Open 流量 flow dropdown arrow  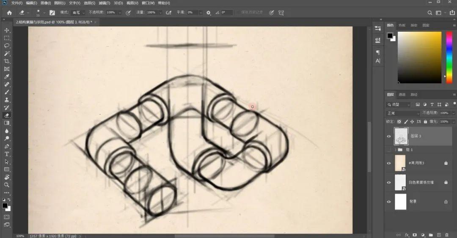tap(160, 13)
